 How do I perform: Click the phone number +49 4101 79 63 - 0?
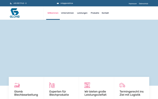click(20, 3)
